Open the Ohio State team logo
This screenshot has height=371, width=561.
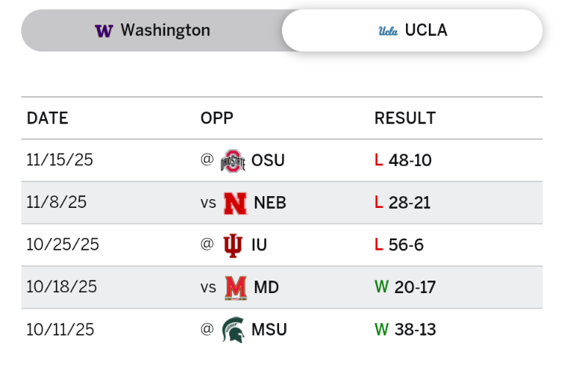(233, 160)
